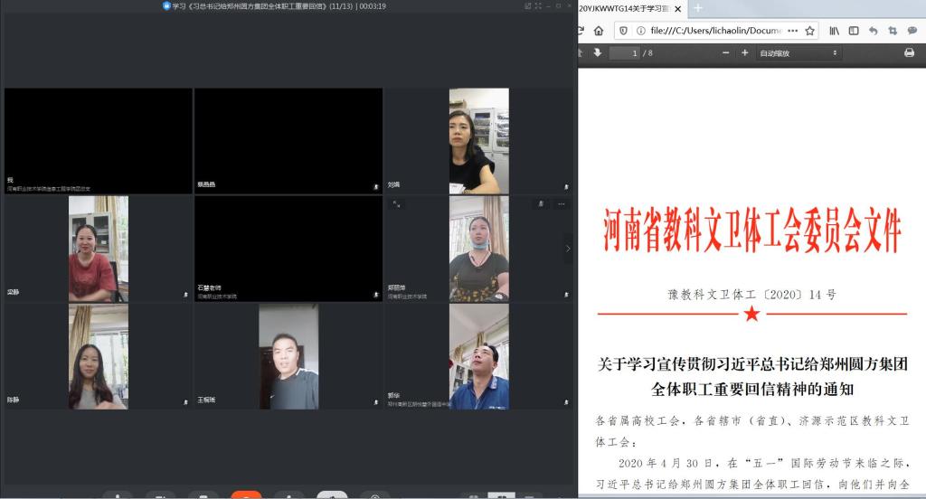Toggle microphone icon on the man in black's tile
This screenshot has width=926, height=499.
(375, 401)
